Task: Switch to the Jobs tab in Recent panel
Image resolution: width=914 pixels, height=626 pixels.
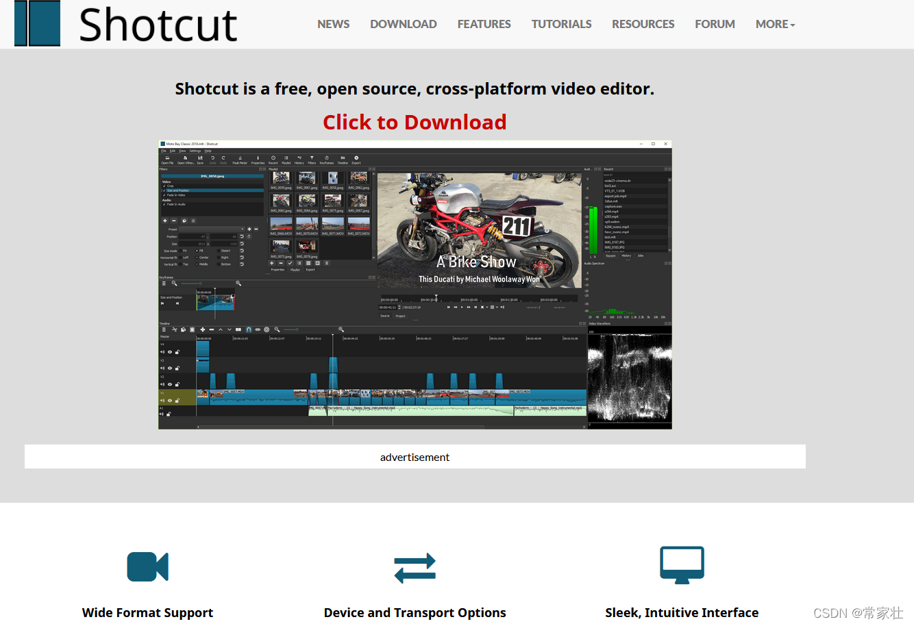Action: pyautogui.click(x=641, y=255)
